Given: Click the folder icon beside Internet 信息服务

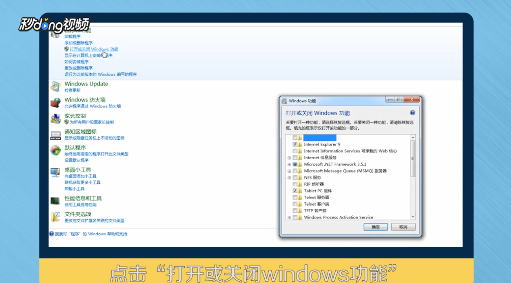Looking at the screenshot, I should coord(300,157).
